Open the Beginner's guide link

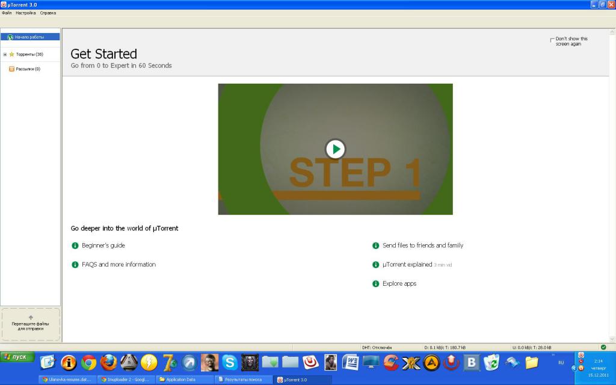click(x=103, y=245)
